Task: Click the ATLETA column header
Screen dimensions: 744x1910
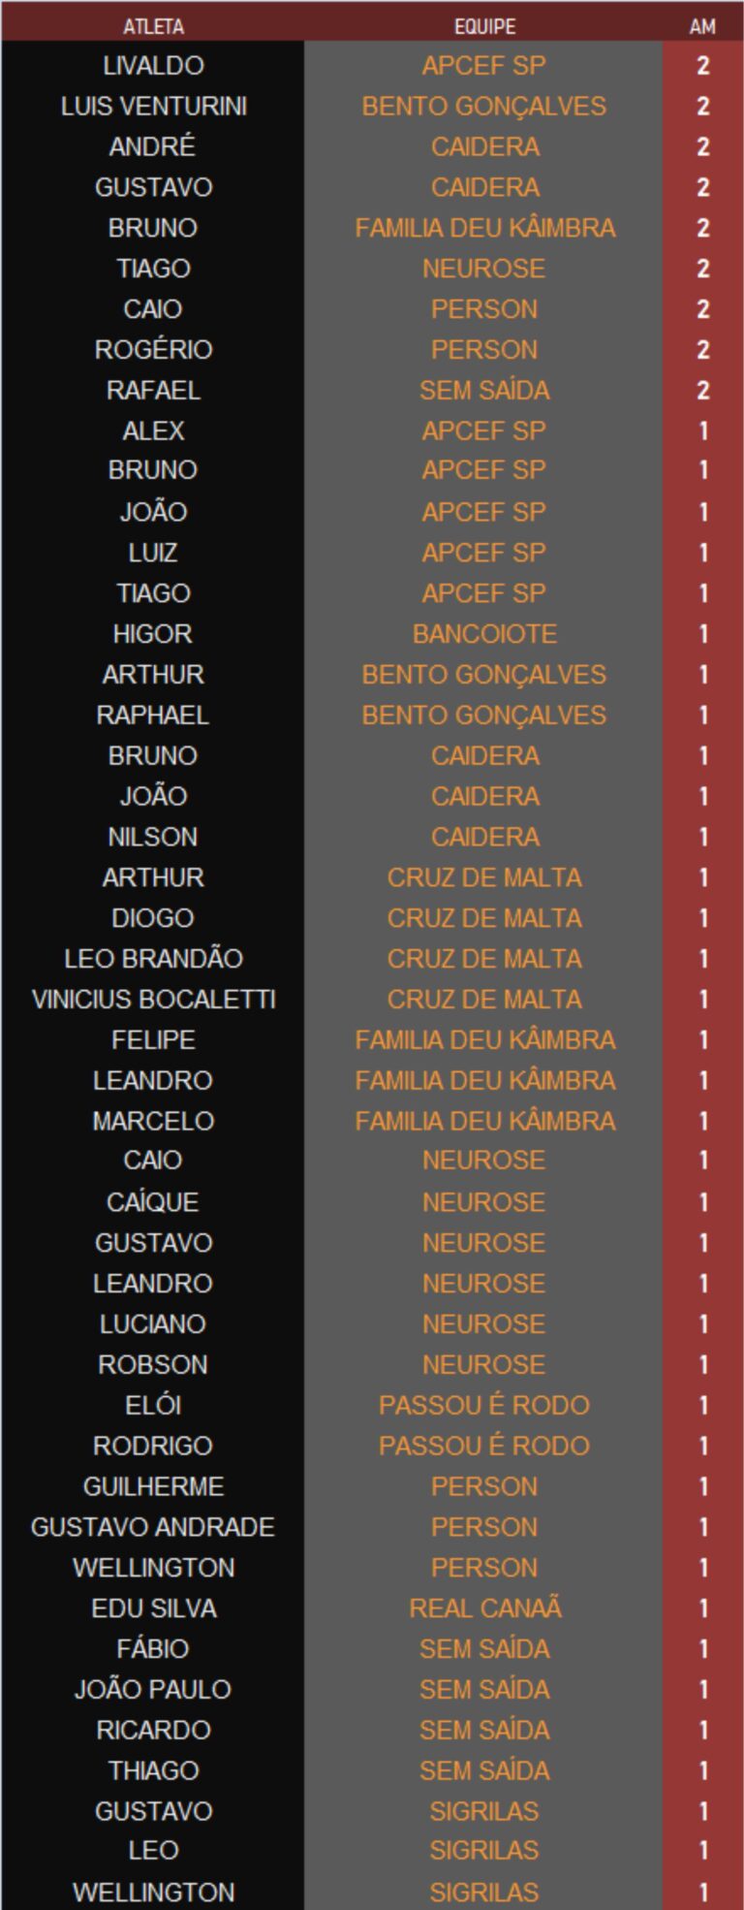Action: pos(153,26)
